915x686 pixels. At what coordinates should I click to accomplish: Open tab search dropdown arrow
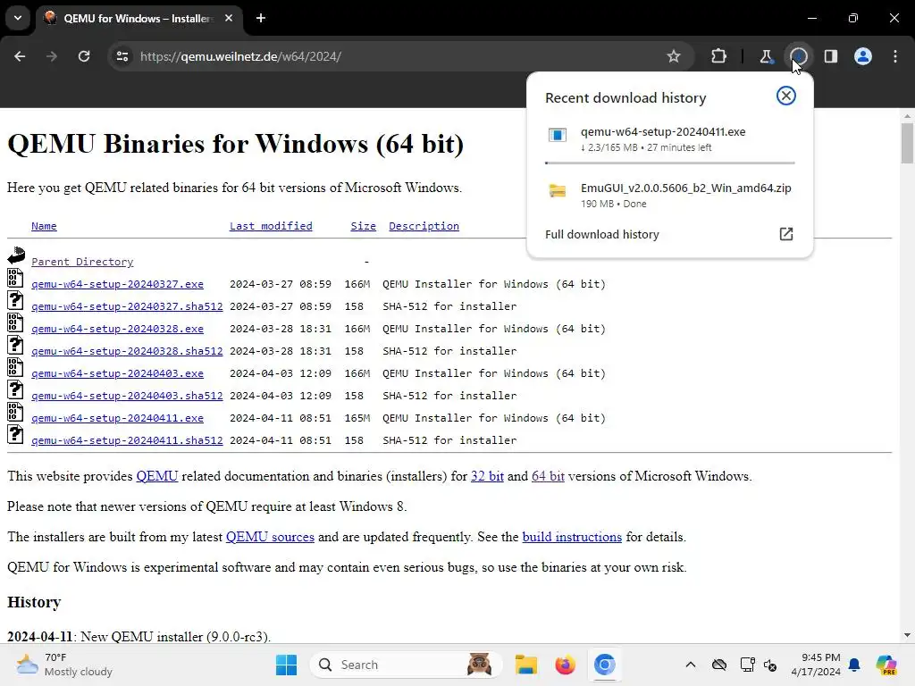[18, 18]
